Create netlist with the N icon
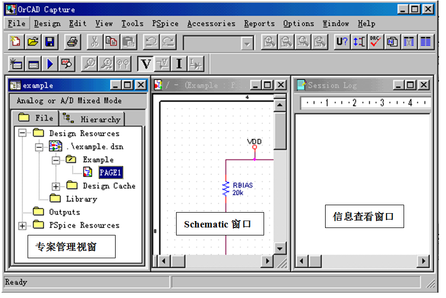The image size is (446, 298). click(x=392, y=42)
